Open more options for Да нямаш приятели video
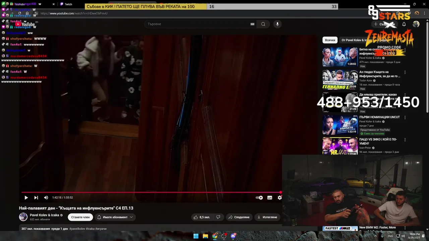 (405, 95)
